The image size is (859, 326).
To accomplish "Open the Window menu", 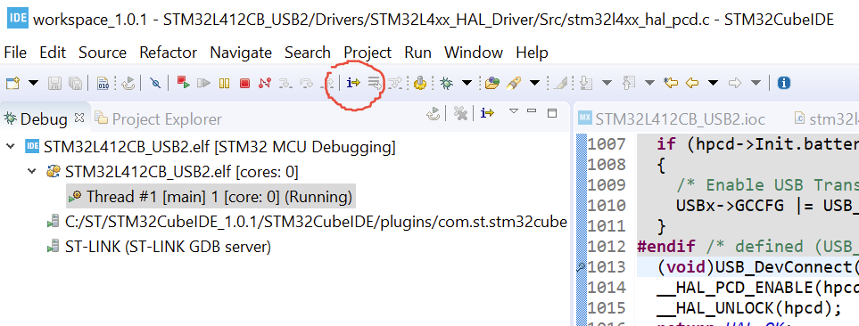I will tap(474, 53).
